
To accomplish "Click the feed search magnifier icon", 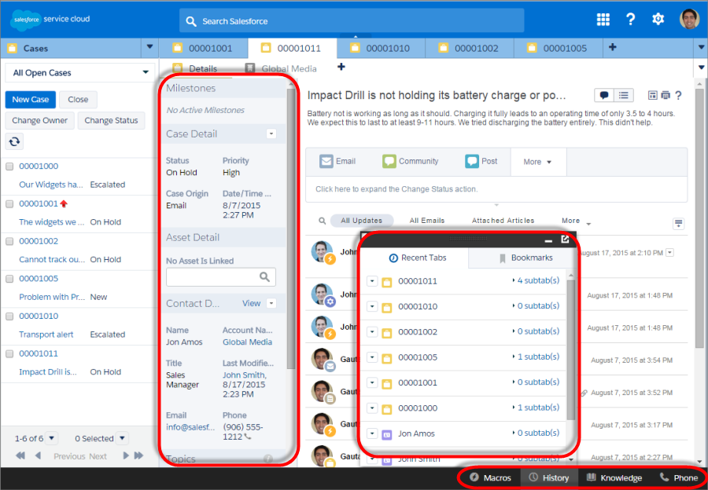I will pyautogui.click(x=322, y=221).
